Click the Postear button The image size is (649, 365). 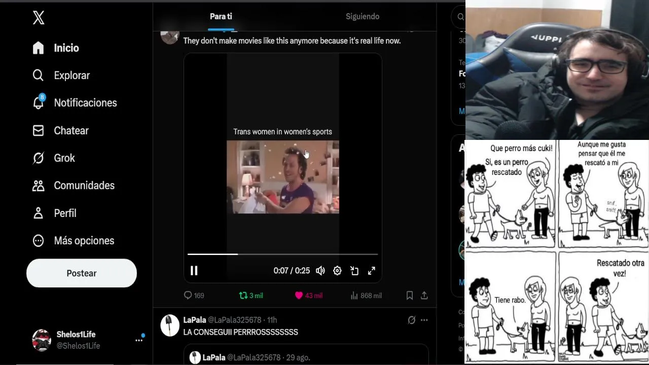(82, 273)
